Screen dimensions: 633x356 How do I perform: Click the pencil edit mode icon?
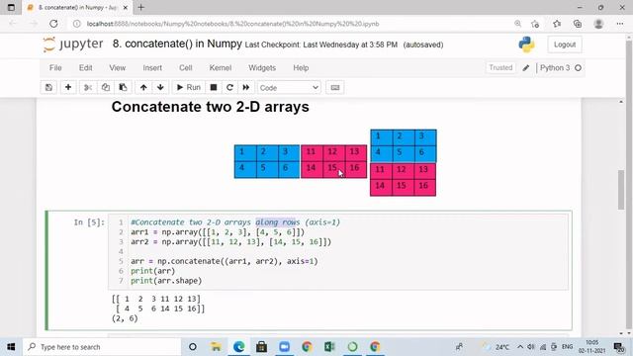point(525,68)
